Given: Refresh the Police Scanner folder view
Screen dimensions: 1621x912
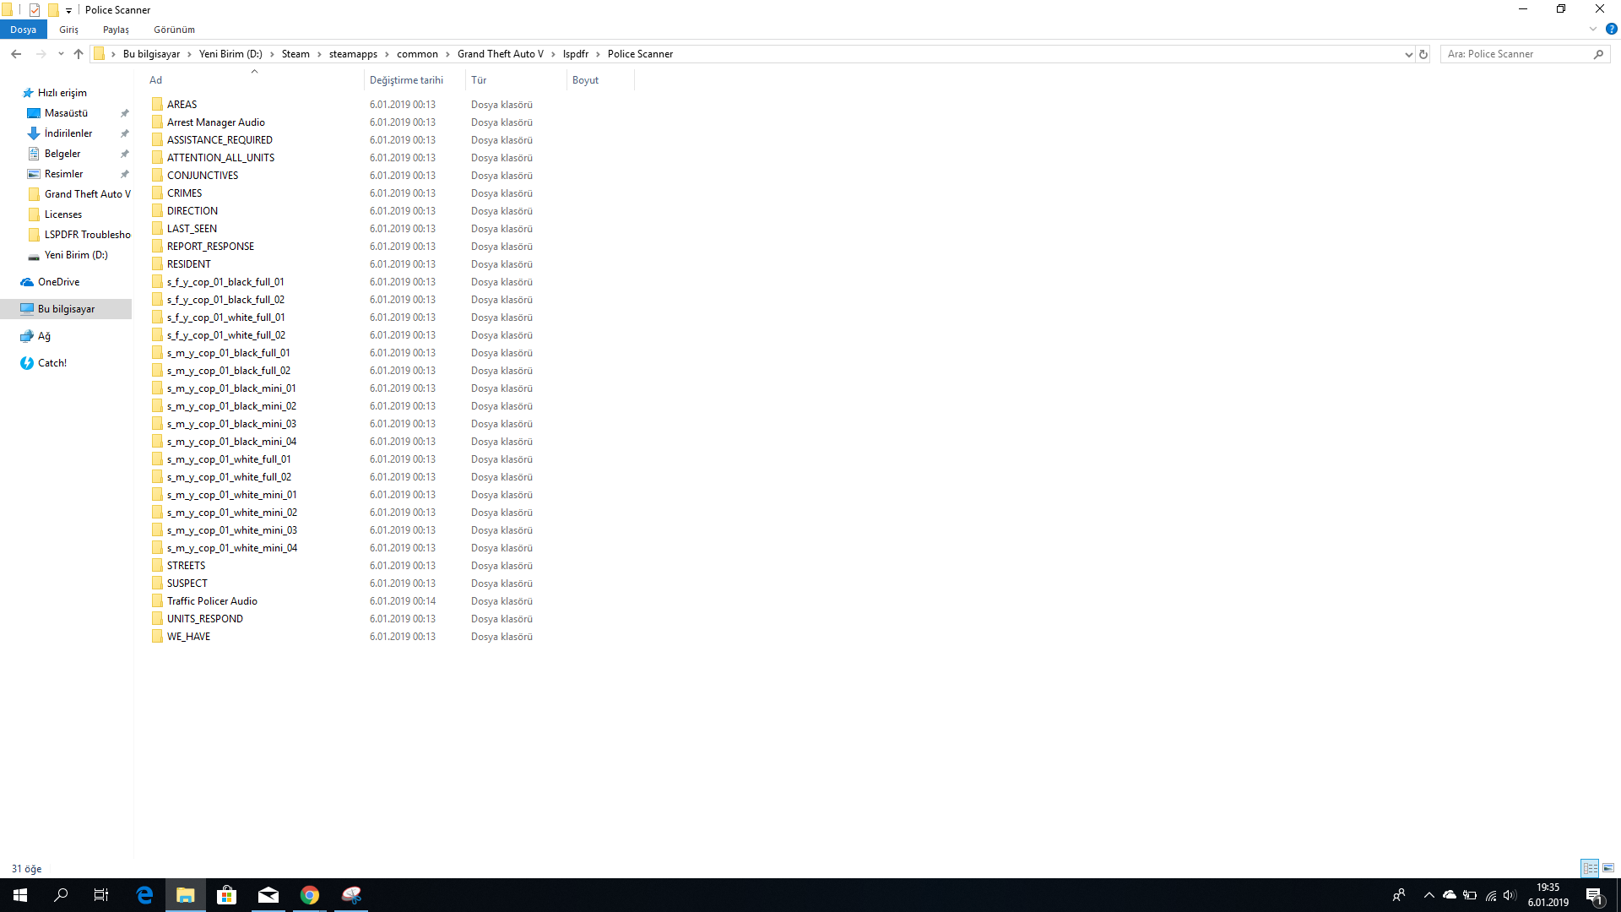Looking at the screenshot, I should (1423, 54).
